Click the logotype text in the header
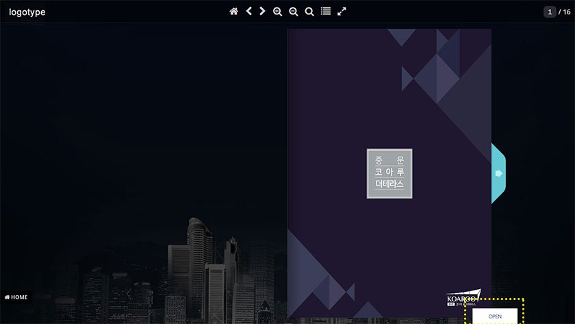The image size is (575, 324). (x=27, y=12)
